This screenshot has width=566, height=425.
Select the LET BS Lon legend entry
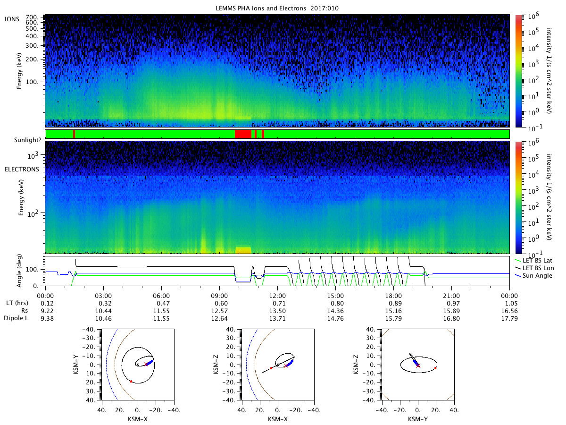(537, 268)
